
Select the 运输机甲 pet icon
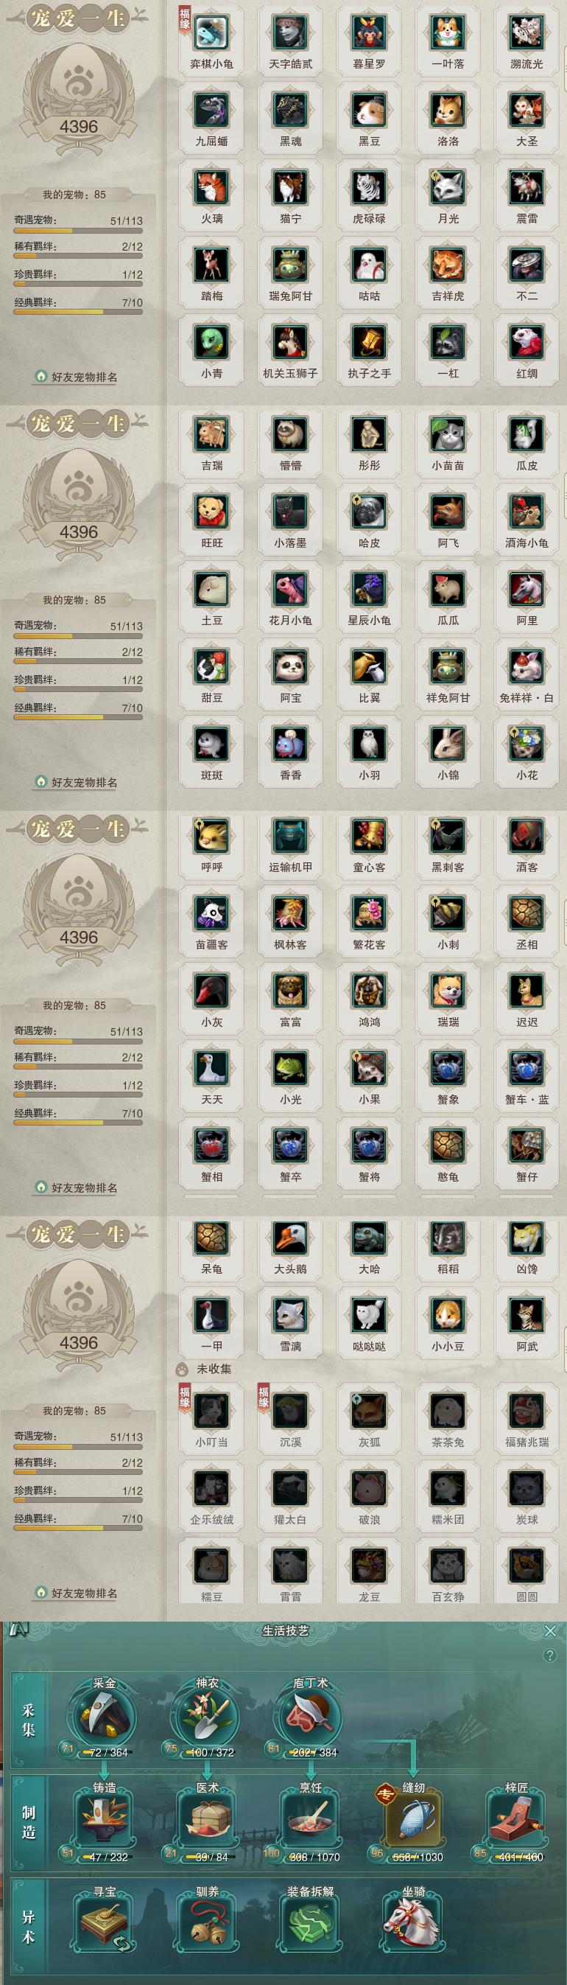click(x=291, y=835)
